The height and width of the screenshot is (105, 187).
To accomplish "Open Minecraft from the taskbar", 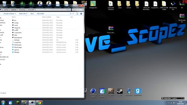I will [18, 103].
